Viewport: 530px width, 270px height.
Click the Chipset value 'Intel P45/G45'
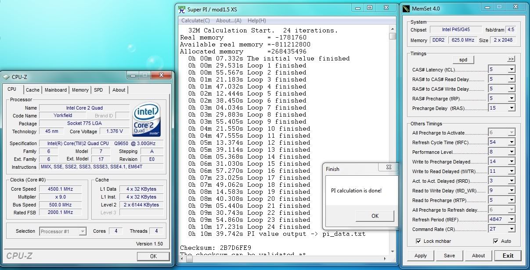[x=456, y=30]
